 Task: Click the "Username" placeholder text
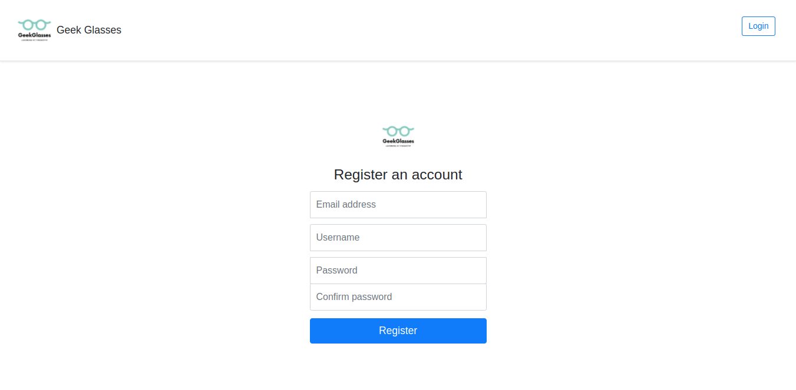(x=338, y=238)
